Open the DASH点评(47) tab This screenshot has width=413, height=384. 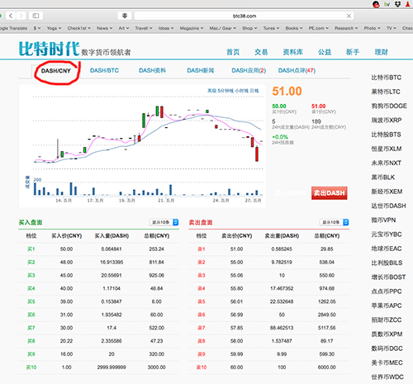(297, 70)
